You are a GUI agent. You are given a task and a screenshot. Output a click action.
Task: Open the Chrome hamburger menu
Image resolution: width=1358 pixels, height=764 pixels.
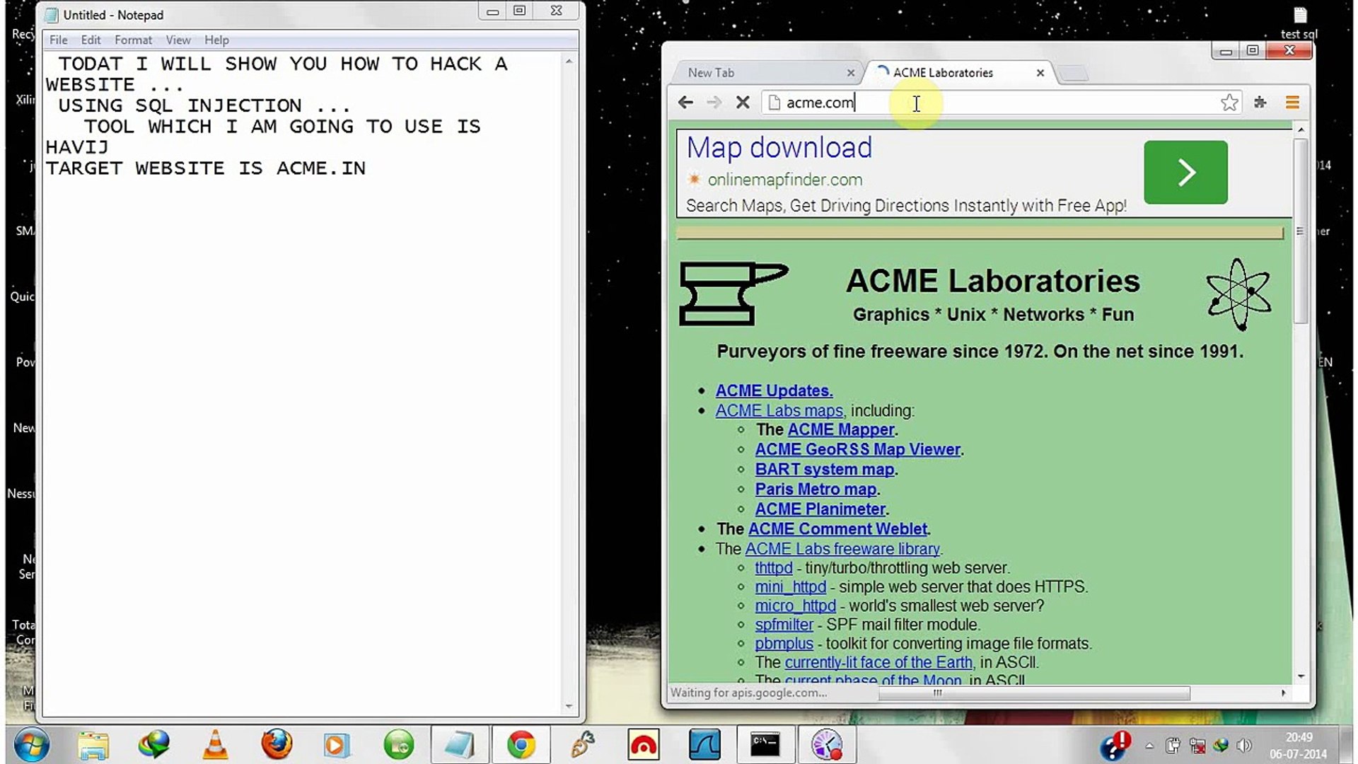(x=1292, y=103)
